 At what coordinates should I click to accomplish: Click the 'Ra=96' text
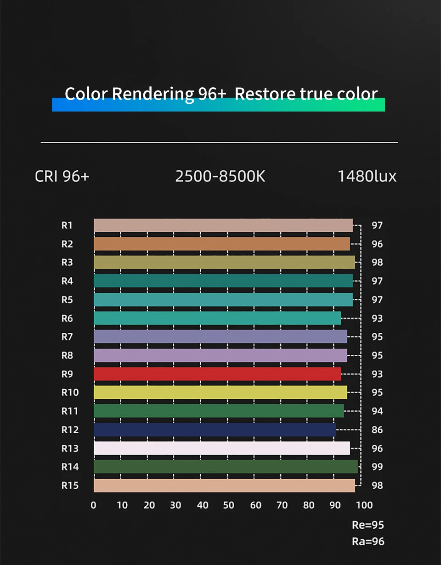tap(368, 542)
